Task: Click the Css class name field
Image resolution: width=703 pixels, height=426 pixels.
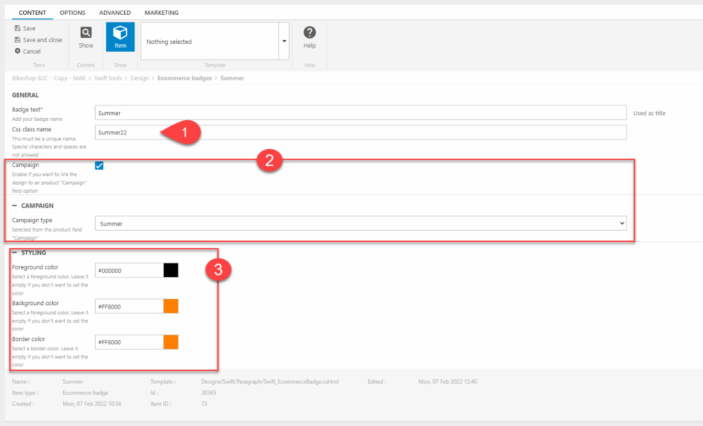Action: pos(360,132)
